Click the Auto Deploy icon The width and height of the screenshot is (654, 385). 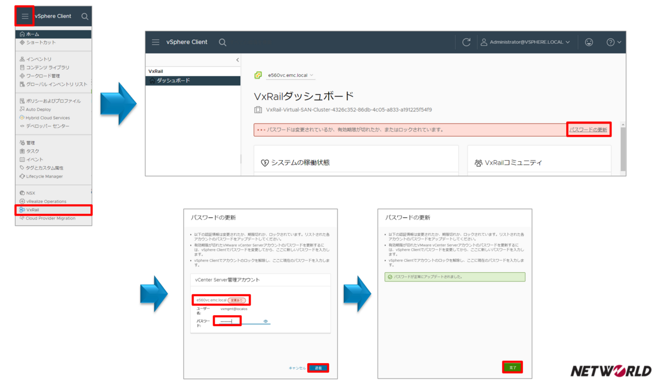tap(22, 109)
